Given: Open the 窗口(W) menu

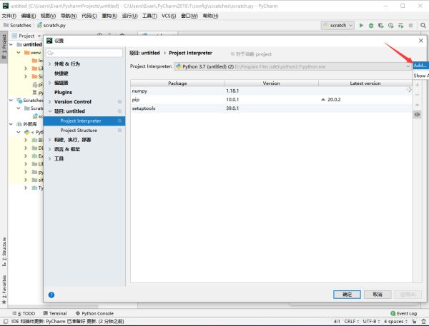Looking at the screenshot, I should tap(189, 16).
